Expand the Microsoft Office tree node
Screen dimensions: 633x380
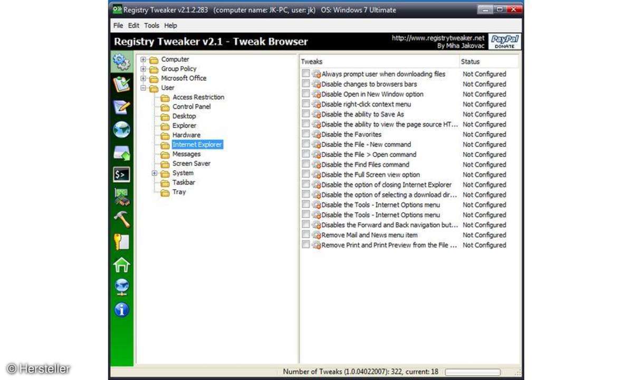pyautogui.click(x=143, y=79)
